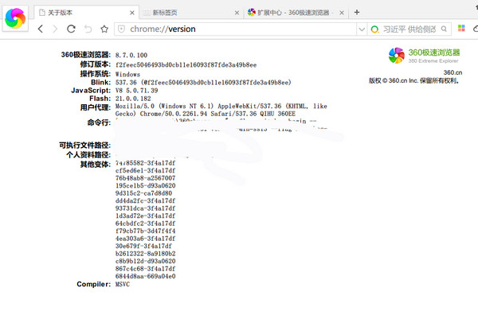This screenshot has width=478, height=334.
Task: Click the variation 6844d8aa-669a04e0
Action: coord(146,277)
